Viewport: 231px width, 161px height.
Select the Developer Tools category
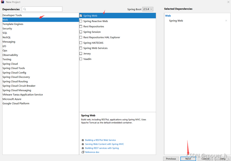point(41,15)
